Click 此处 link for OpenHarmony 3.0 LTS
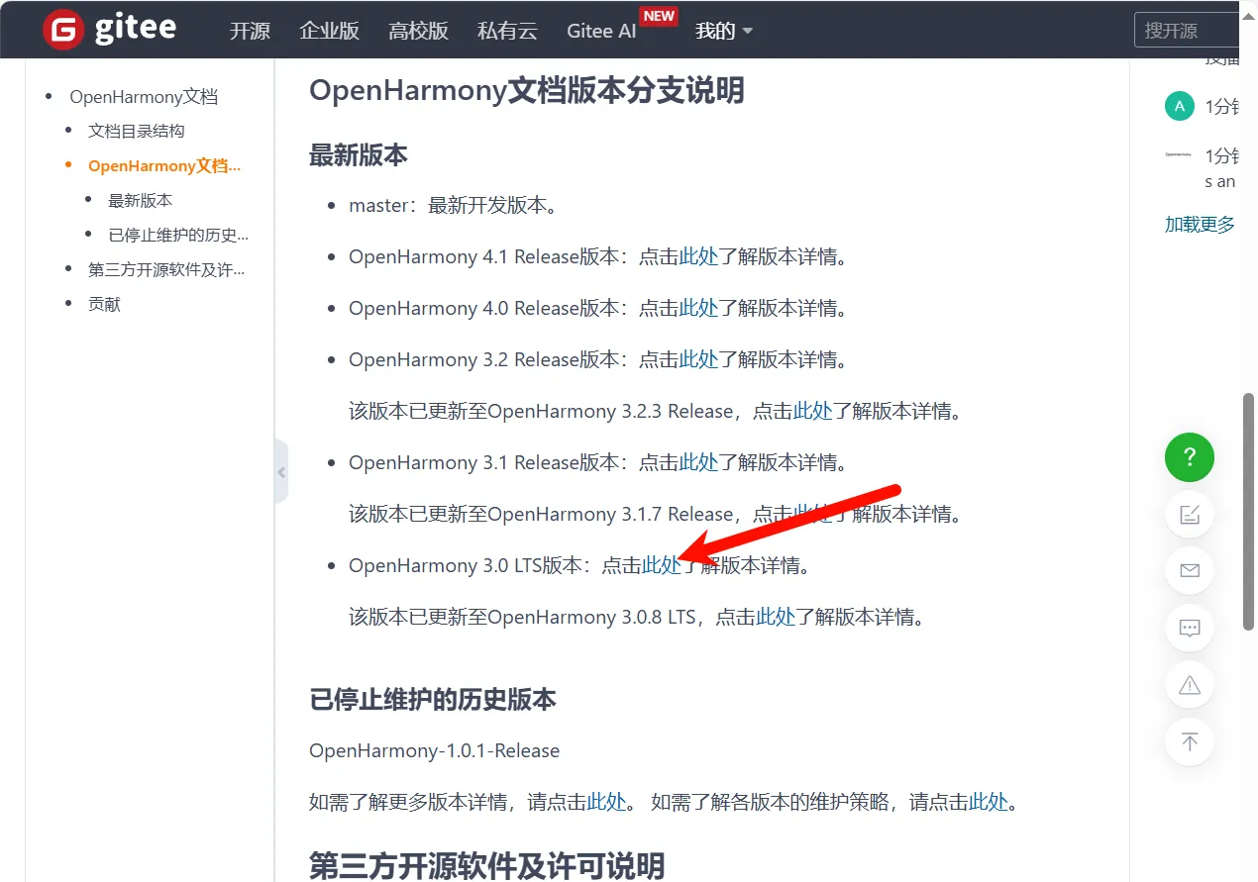 click(x=662, y=565)
